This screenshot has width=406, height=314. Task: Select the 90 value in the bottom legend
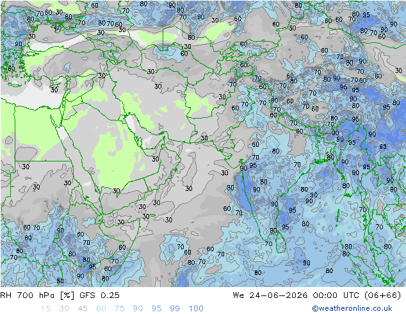(138, 309)
